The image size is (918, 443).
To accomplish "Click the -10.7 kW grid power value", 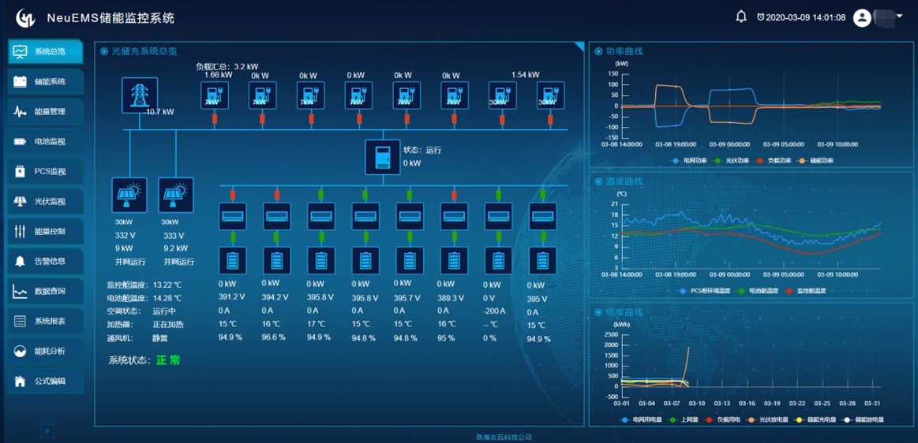I will coord(159,112).
